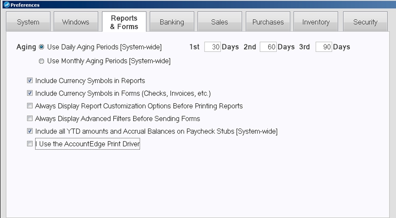Enable Always Display Advanced Filters checkbox

[31, 119]
